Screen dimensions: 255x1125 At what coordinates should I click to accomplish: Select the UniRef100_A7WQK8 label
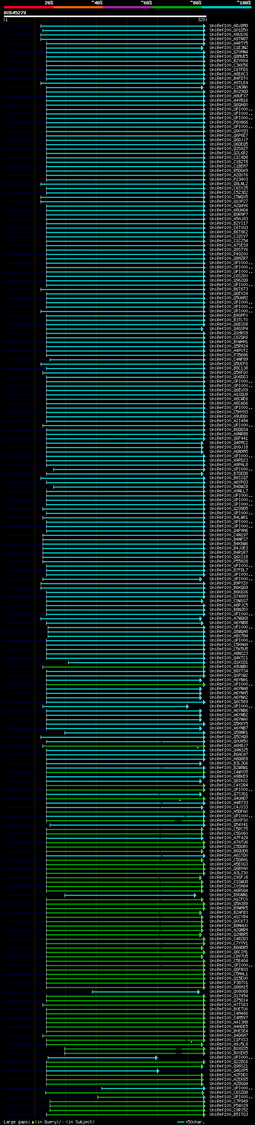229,619
